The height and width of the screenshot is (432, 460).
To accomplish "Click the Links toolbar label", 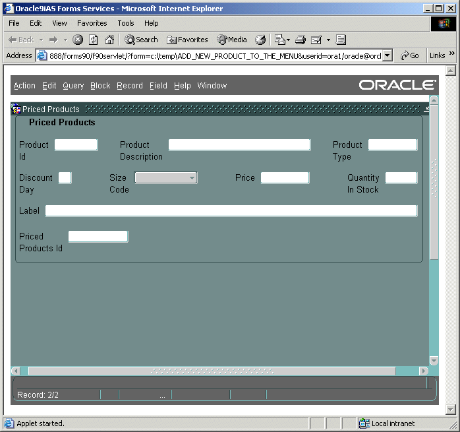I will pyautogui.click(x=437, y=55).
